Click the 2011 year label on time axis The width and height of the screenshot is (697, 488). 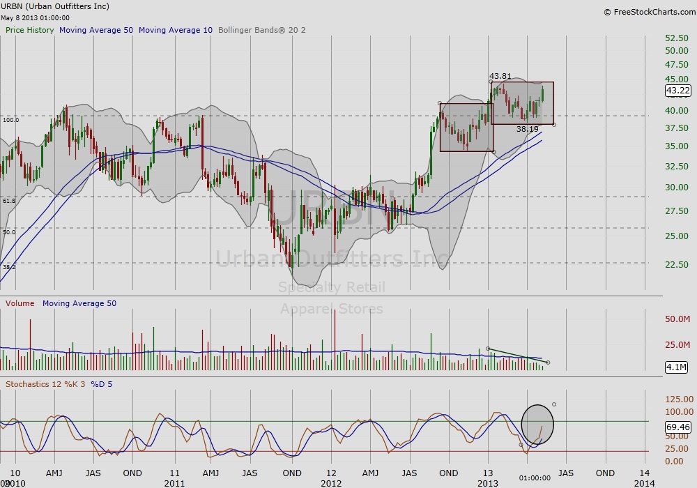tap(174, 483)
